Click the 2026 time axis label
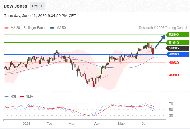This screenshot has height=129, width=190. pos(26,124)
